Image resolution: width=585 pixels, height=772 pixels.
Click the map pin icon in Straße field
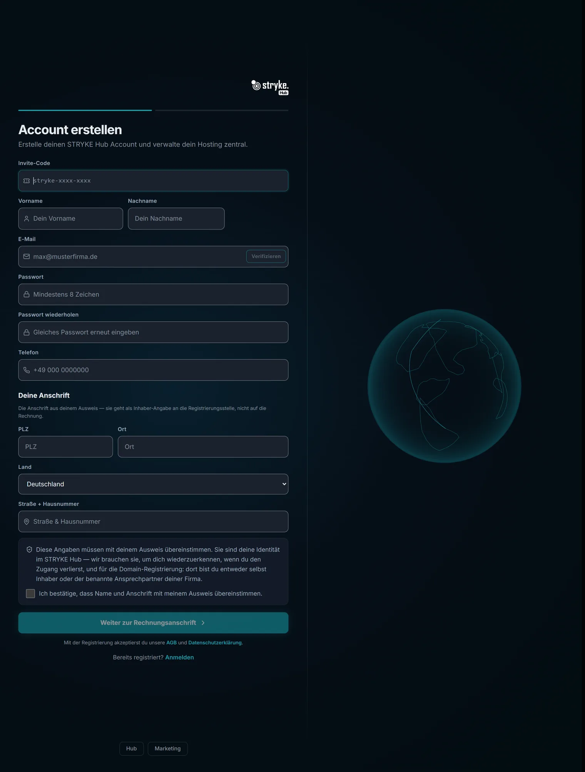coord(27,521)
